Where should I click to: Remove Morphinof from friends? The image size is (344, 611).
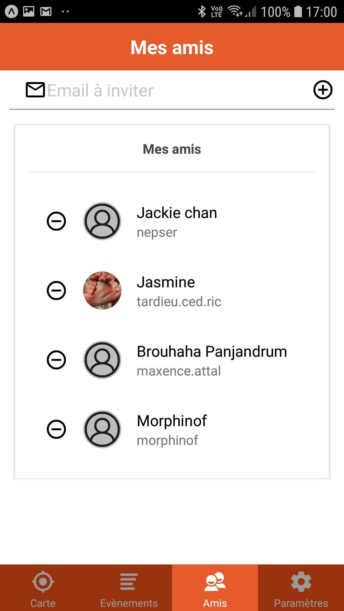click(x=56, y=429)
